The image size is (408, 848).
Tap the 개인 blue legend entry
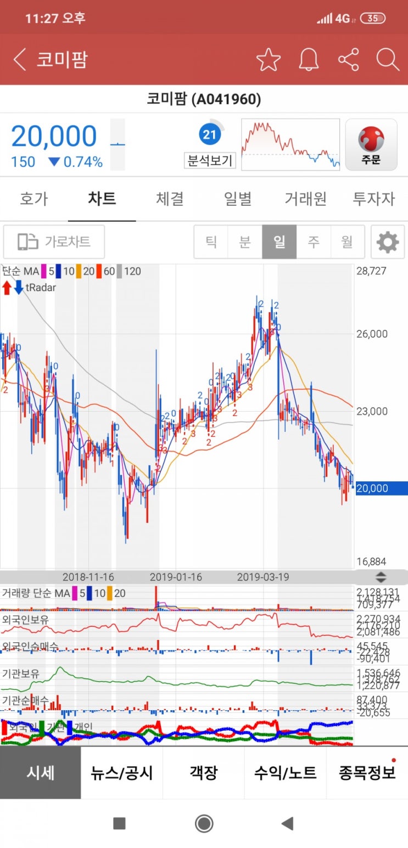[80, 727]
